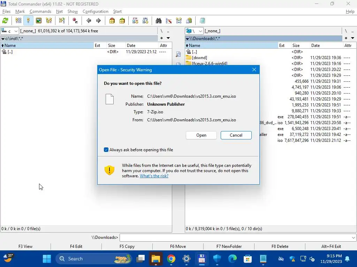Viewport: 357px width, 267px height.
Task: Open the Commands menu
Action: point(40,11)
